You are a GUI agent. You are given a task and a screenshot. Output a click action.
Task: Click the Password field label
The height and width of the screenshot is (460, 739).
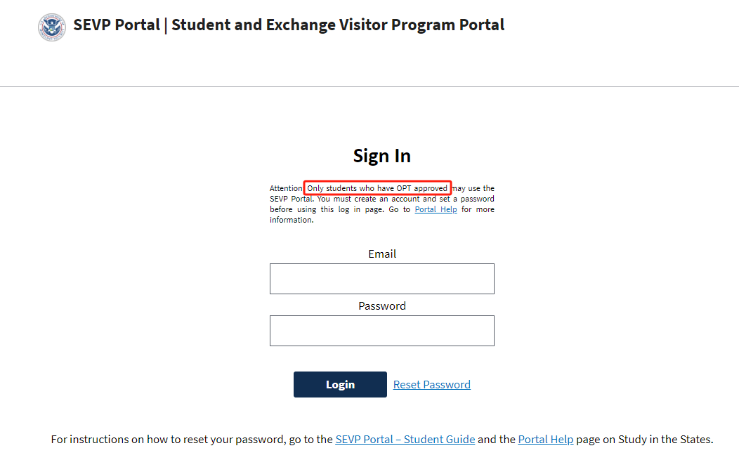pyautogui.click(x=381, y=306)
